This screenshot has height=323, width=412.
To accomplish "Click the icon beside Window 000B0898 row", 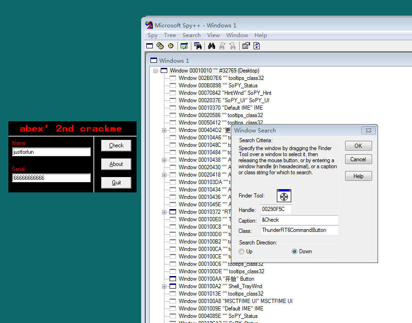I will coord(173,86).
